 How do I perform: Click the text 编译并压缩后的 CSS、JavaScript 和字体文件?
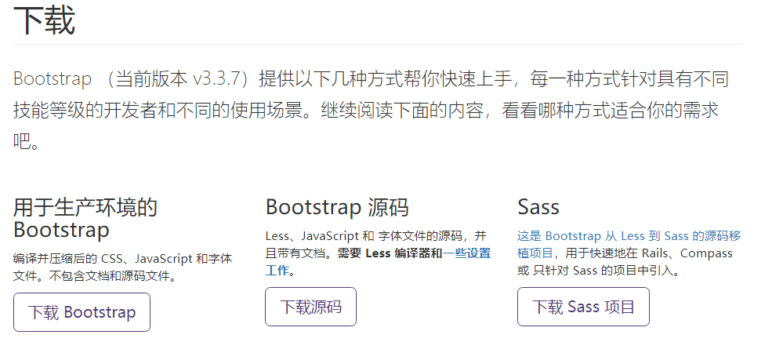click(x=122, y=267)
